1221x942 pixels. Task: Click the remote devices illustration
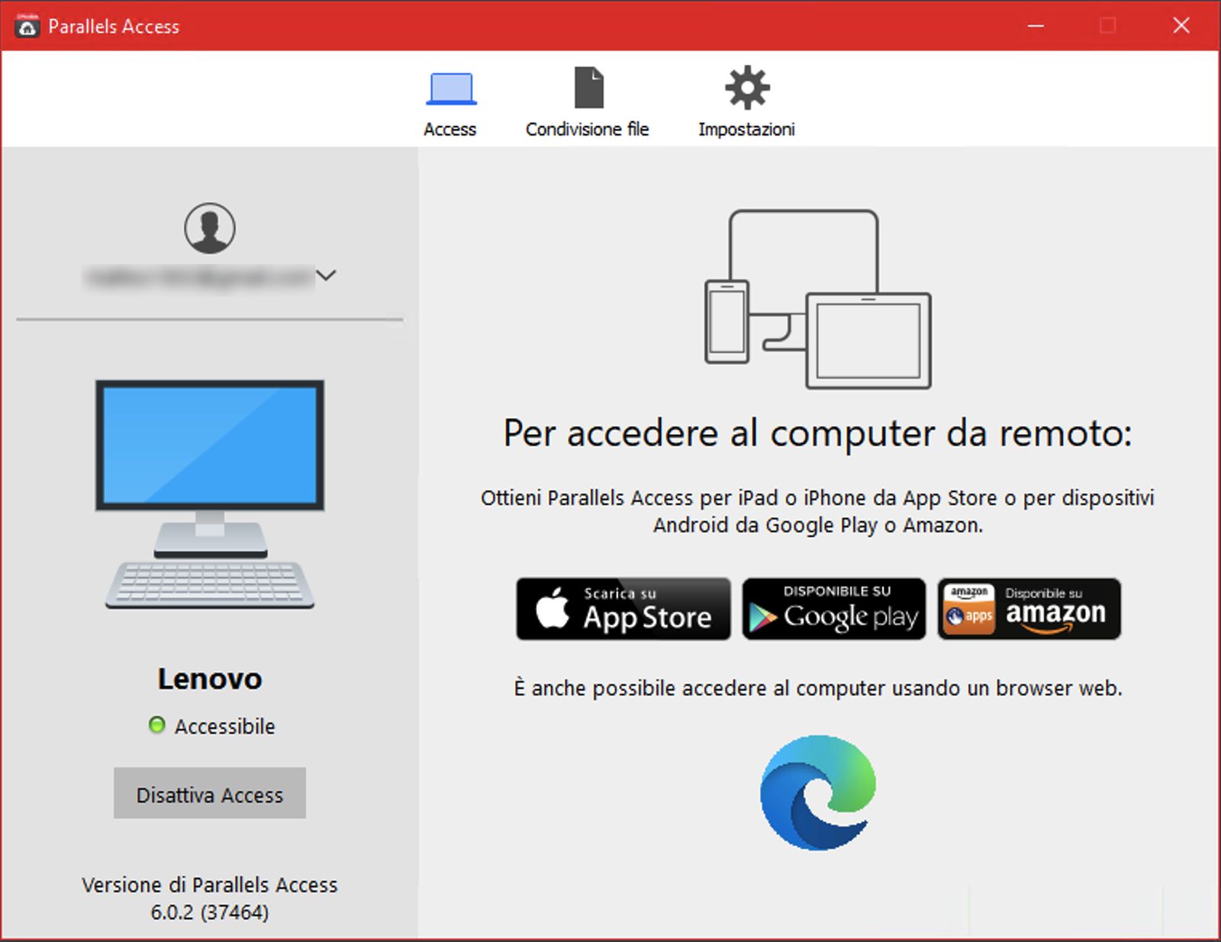(818, 299)
